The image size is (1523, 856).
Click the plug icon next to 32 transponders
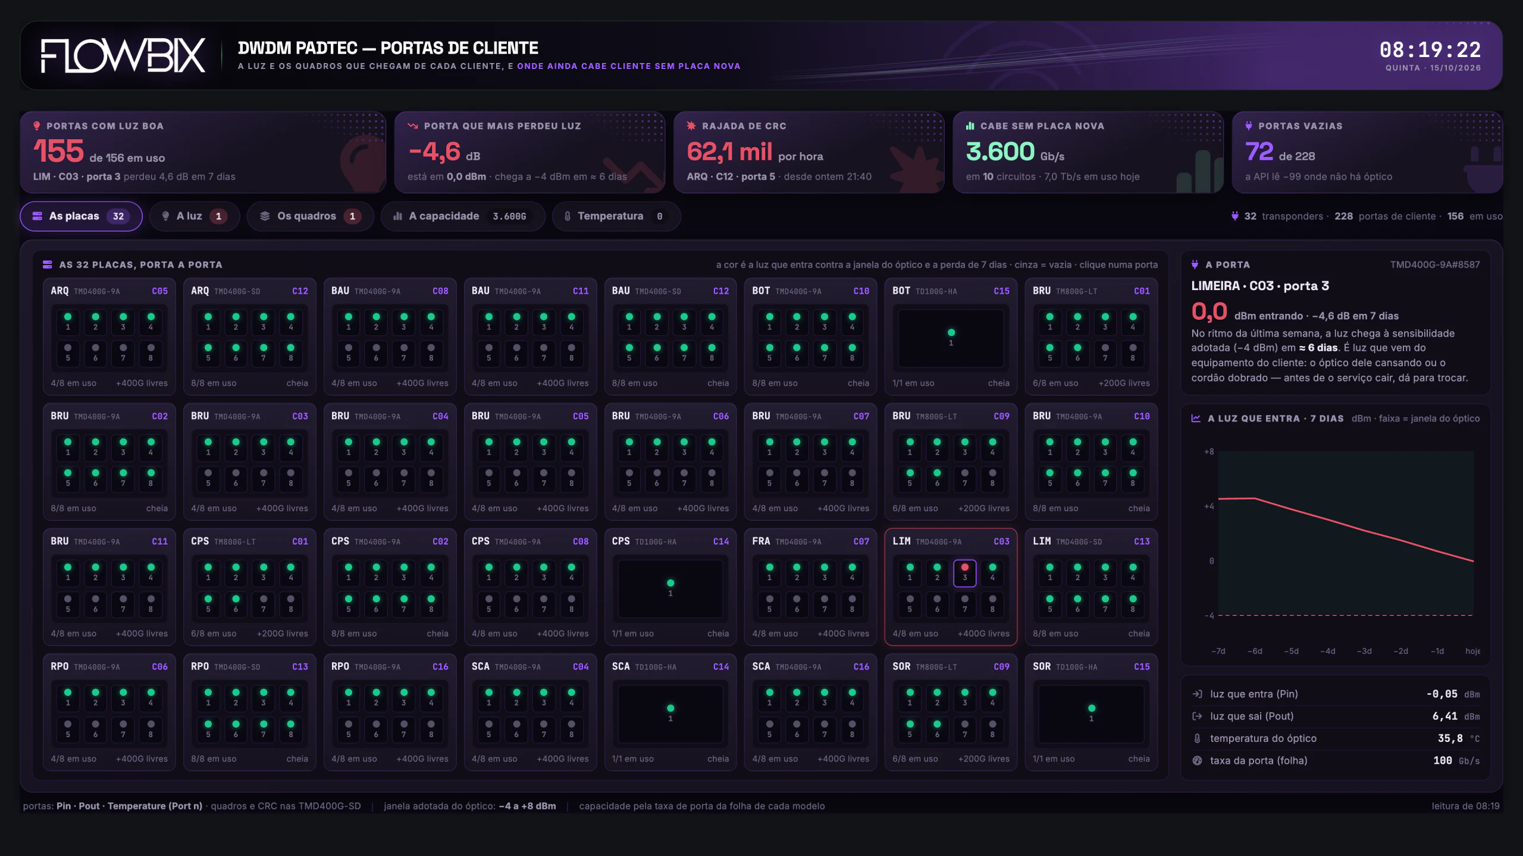1235,216
